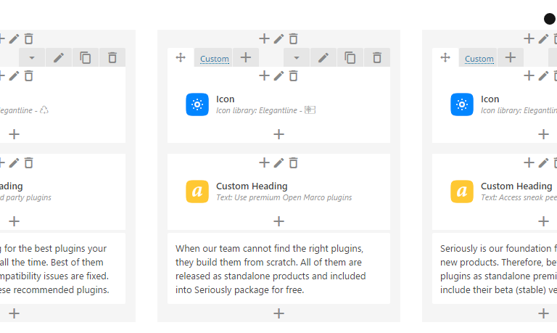Add element below Use premium heading
Image resolution: width=557 pixels, height=333 pixels.
(x=278, y=221)
